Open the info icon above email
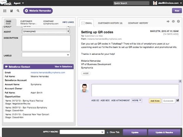183x137 pixels. [178, 21]
